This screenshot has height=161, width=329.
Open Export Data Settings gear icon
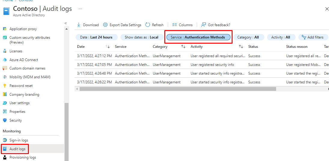pos(105,25)
